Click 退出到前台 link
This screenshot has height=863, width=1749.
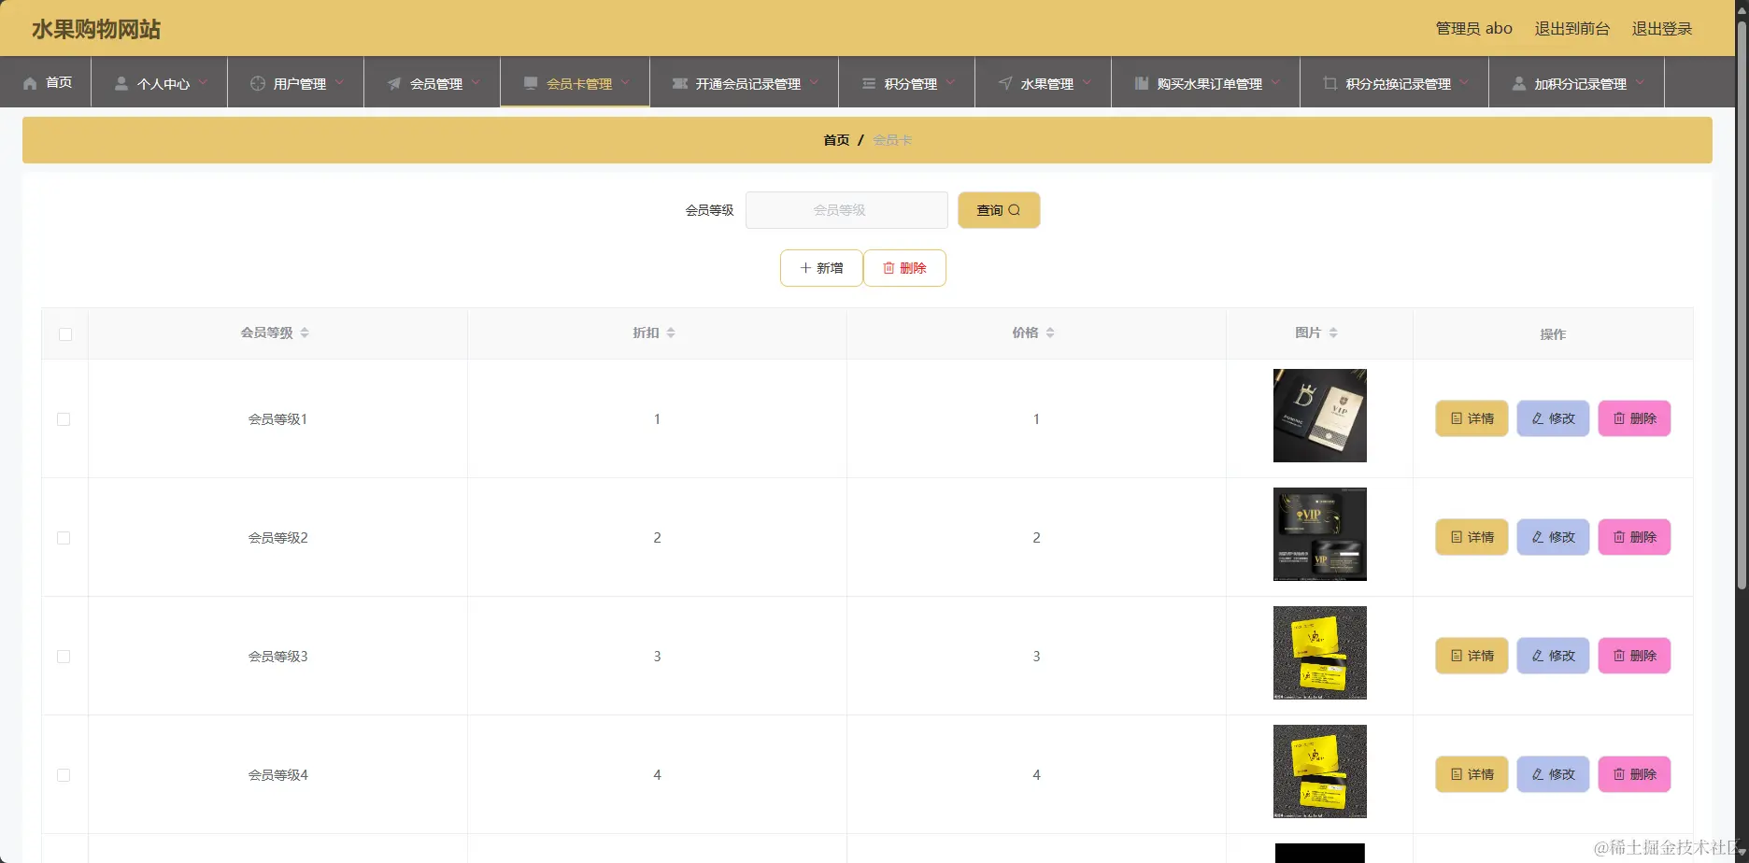click(x=1572, y=29)
